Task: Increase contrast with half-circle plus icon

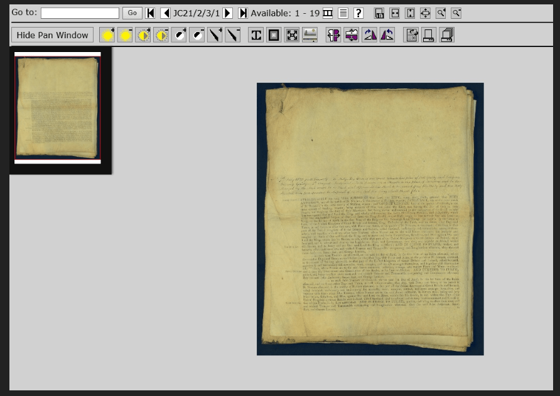Action: [180, 35]
